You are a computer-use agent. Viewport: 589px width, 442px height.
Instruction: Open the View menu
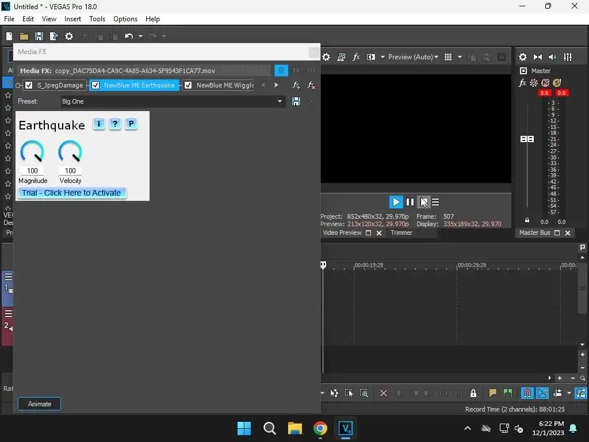click(49, 19)
